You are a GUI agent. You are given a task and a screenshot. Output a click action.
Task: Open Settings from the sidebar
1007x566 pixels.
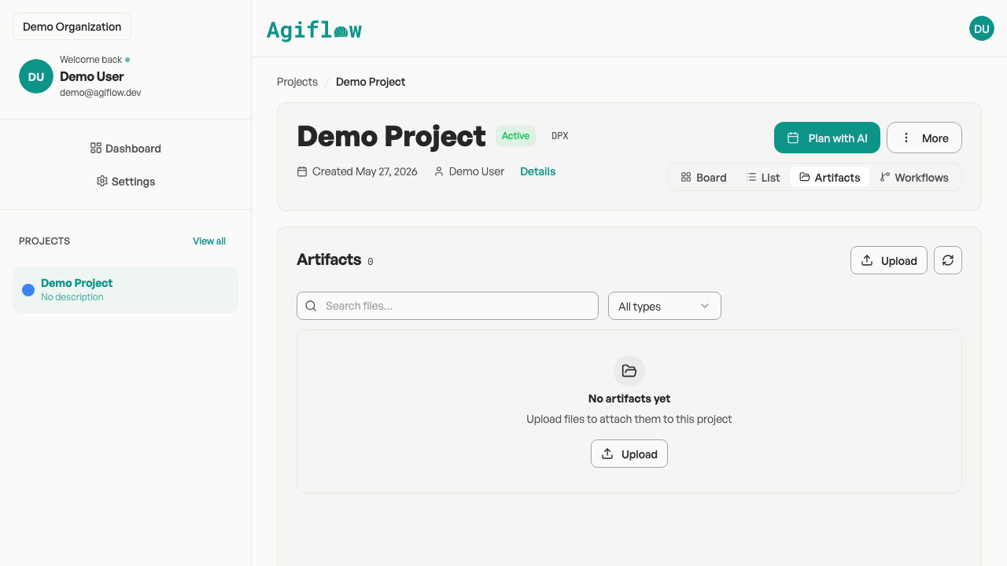tap(126, 182)
